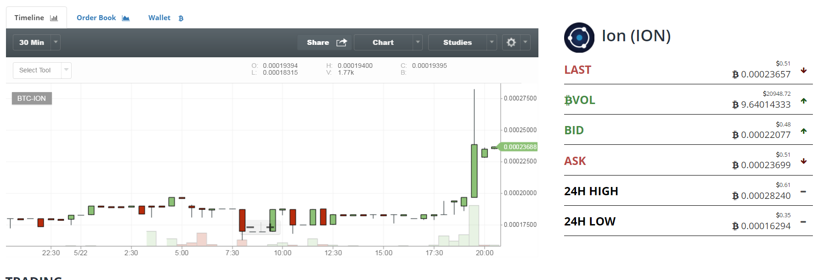Click the low value 0.00018315
Image resolution: width=823 pixels, height=280 pixels.
click(x=280, y=73)
